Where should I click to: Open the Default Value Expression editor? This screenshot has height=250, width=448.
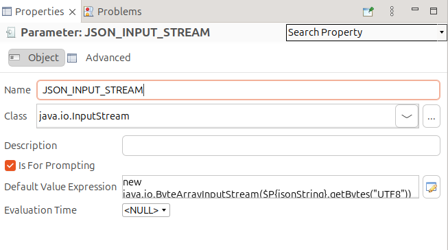(x=431, y=187)
